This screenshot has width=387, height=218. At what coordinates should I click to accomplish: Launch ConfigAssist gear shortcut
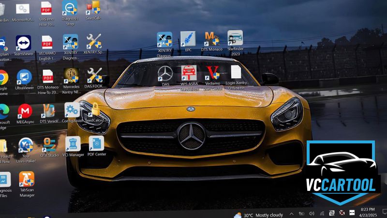coord(72,113)
